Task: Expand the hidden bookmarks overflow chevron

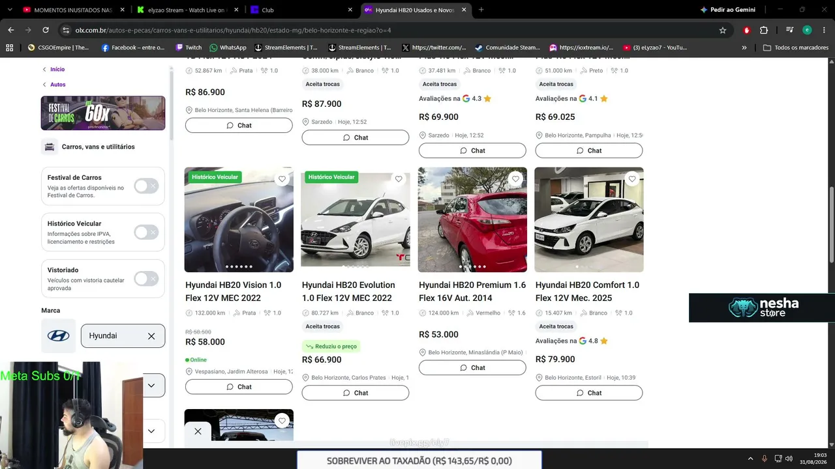Action: tap(744, 48)
